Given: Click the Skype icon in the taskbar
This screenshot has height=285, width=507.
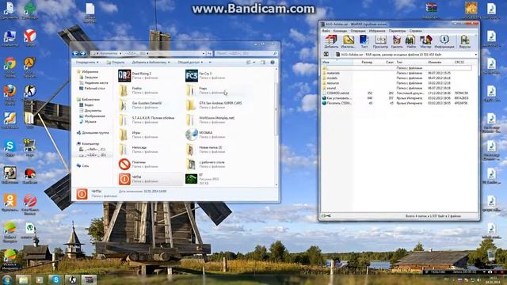Looking at the screenshot, I should tap(55, 279).
